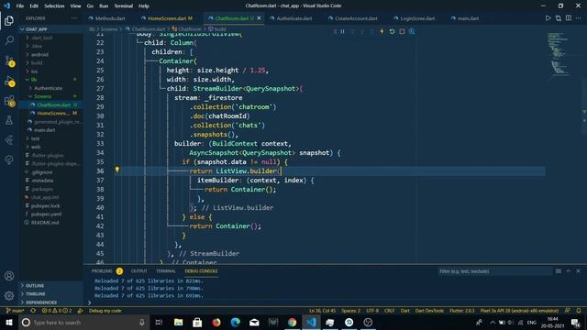
Task: Open the Run and Debug view icon
Action: (9, 81)
